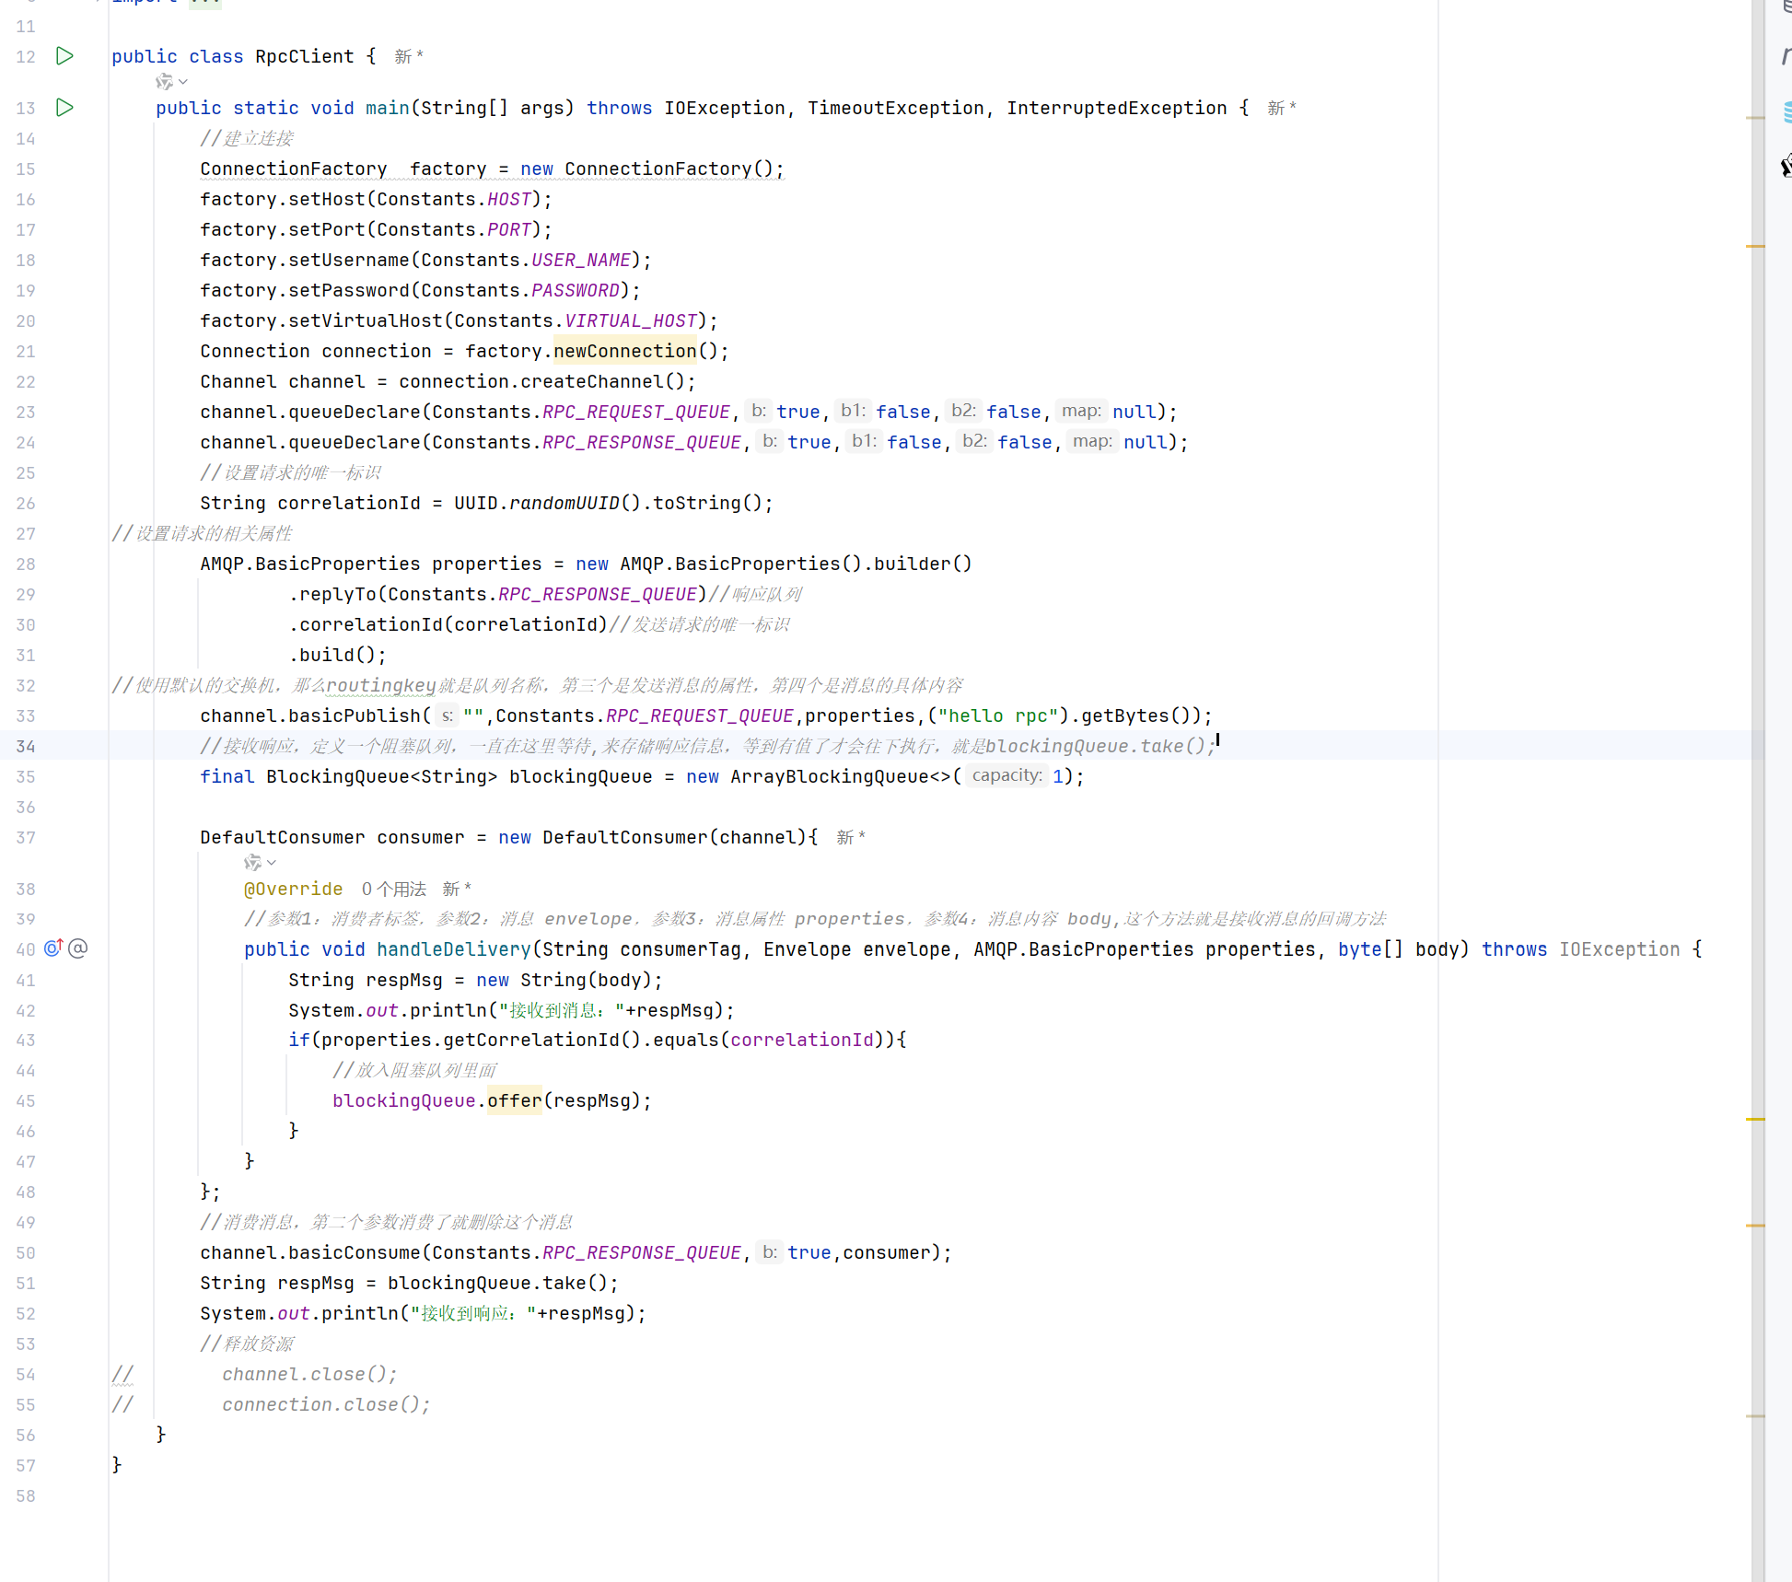Screen dimensions: 1792x1582
Task: Click the '新 *' author hint after RpcClient
Action: click(x=409, y=57)
